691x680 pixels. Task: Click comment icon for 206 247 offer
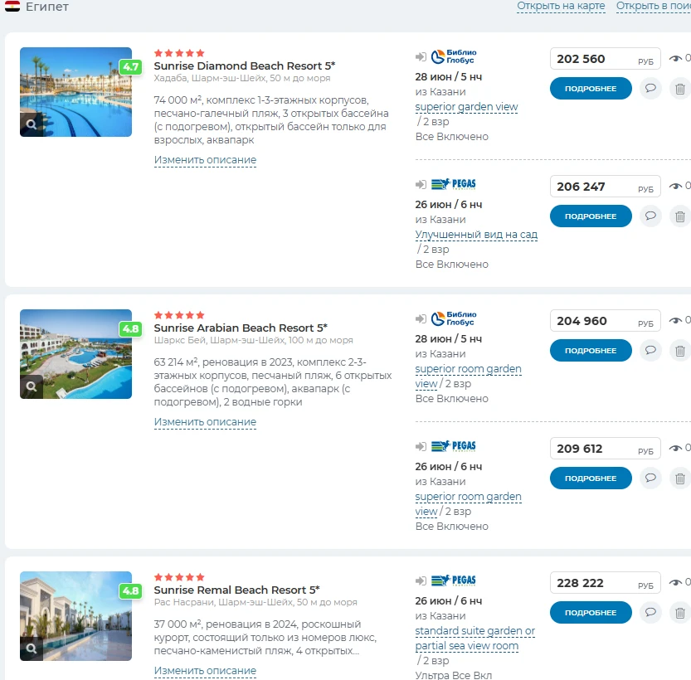[x=650, y=216]
